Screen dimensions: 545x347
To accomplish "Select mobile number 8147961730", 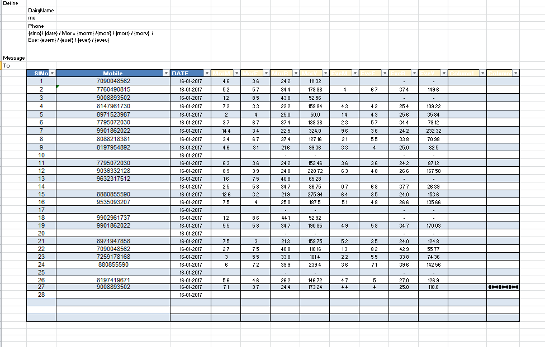I will pos(113,106).
